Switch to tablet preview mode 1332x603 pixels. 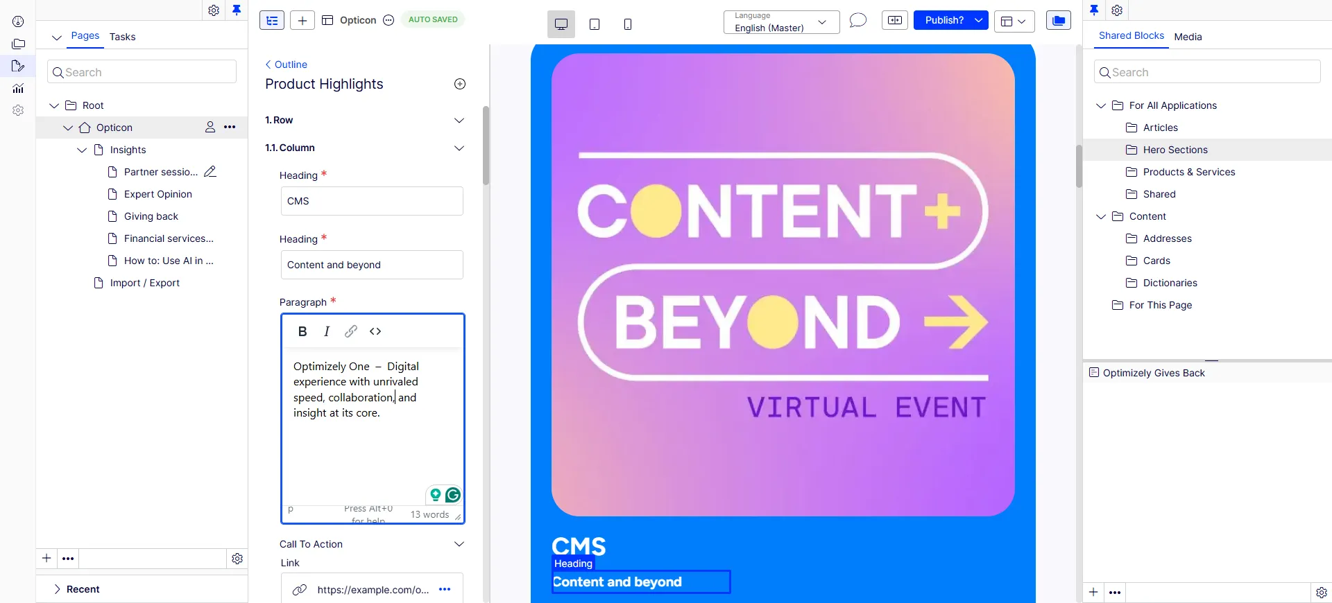pos(595,24)
